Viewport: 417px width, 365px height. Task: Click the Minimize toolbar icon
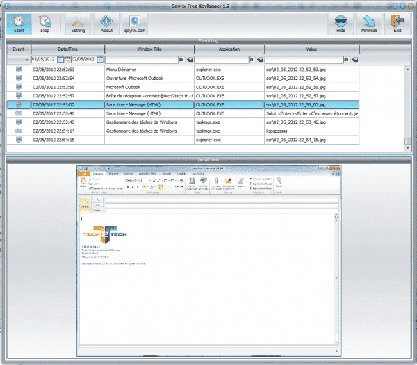[369, 23]
